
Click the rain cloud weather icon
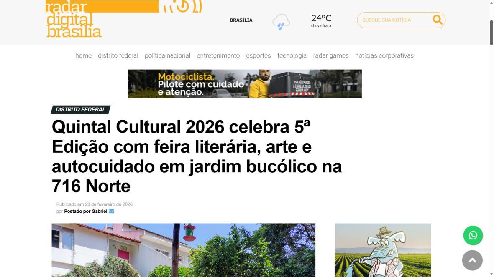tap(281, 22)
